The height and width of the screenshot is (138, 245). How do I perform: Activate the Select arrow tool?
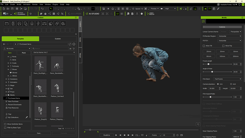click(51, 9)
